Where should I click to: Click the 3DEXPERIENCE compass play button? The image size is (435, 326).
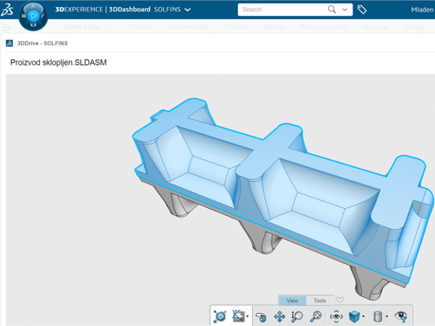click(x=33, y=16)
